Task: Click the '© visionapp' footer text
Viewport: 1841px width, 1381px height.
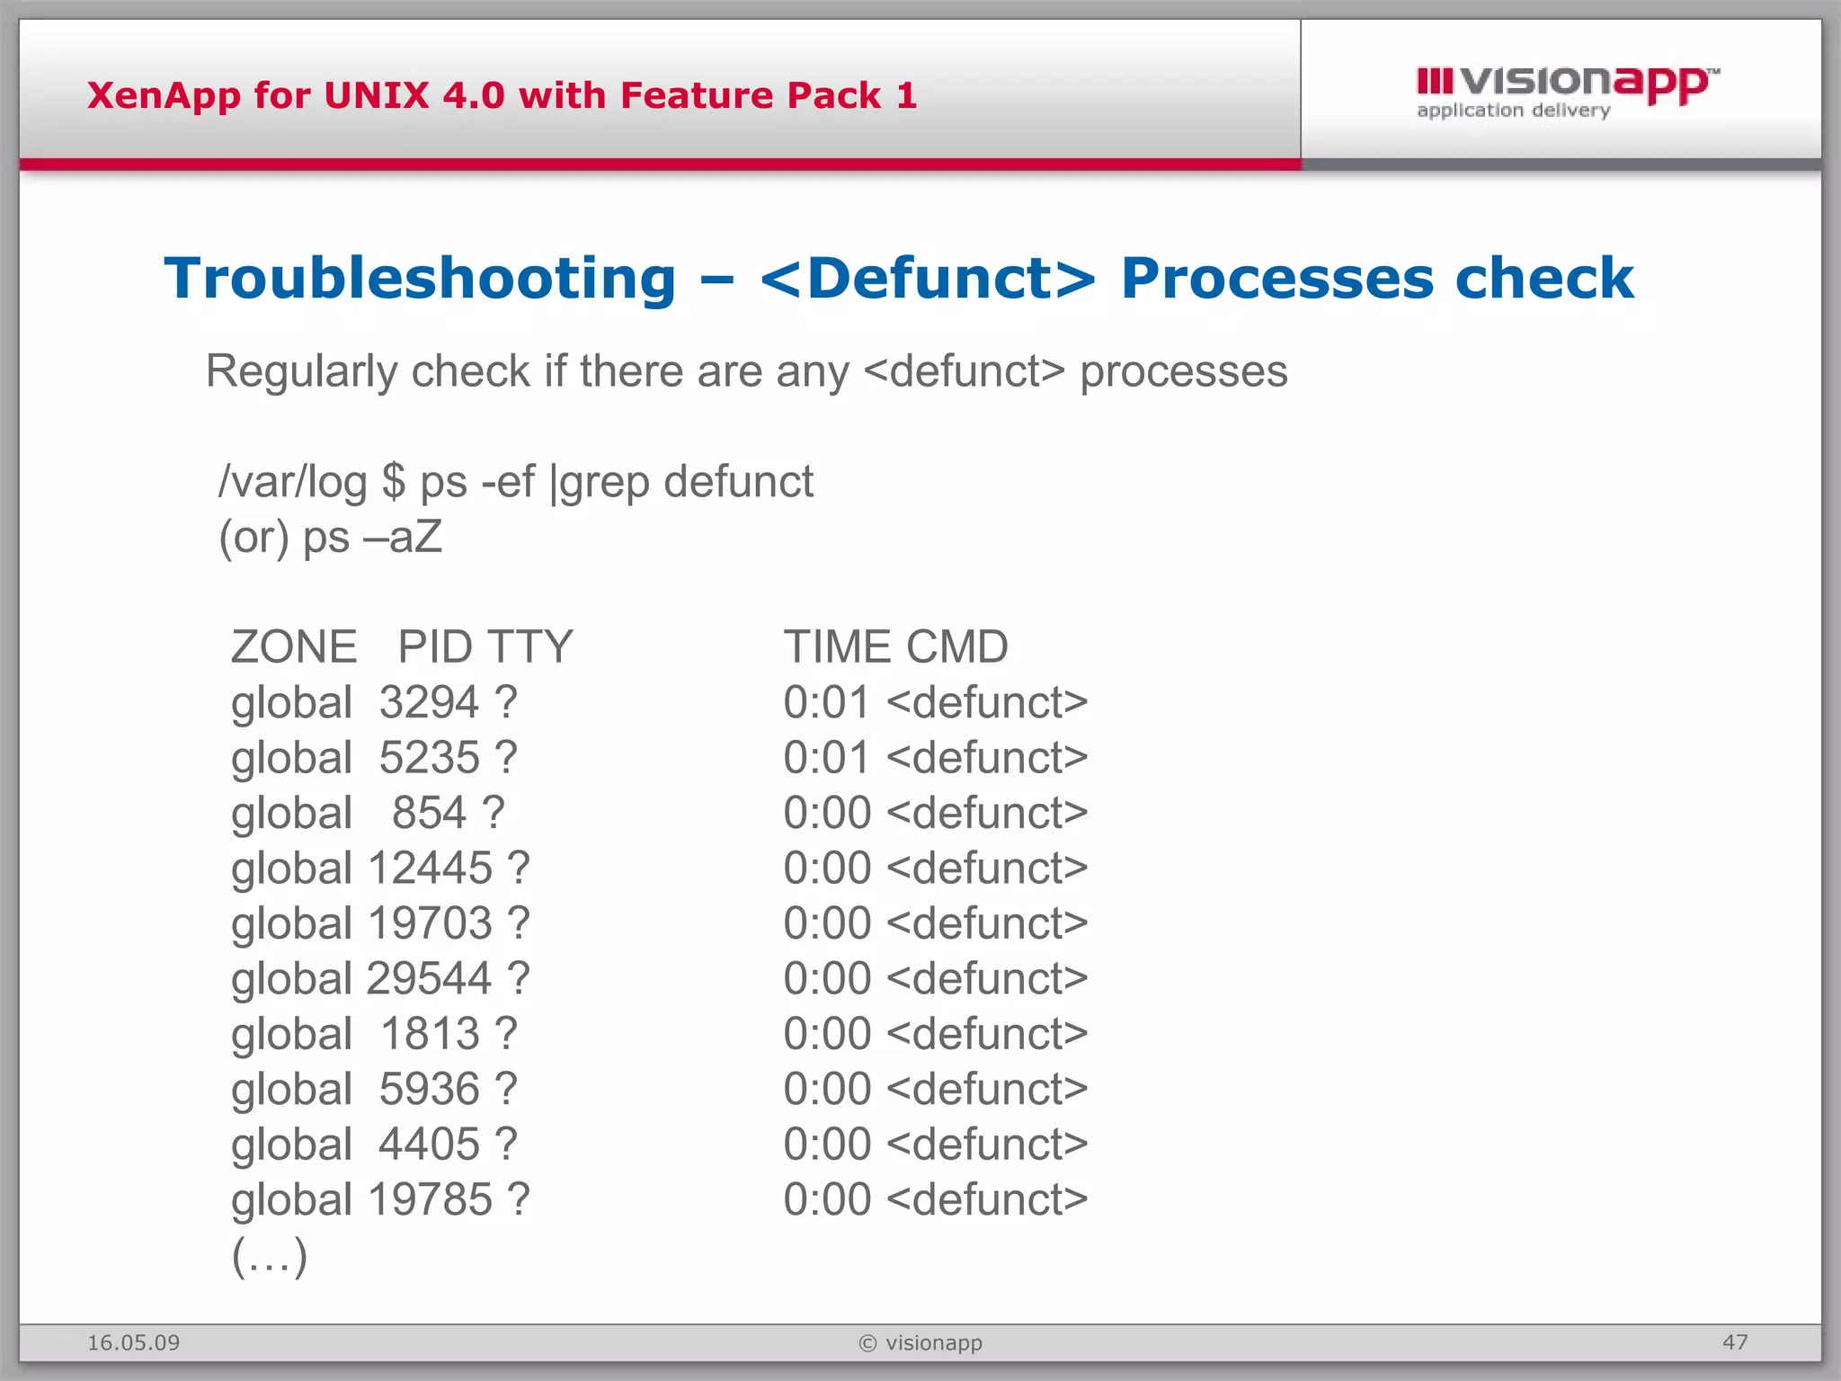Action: pyautogui.click(x=920, y=1343)
